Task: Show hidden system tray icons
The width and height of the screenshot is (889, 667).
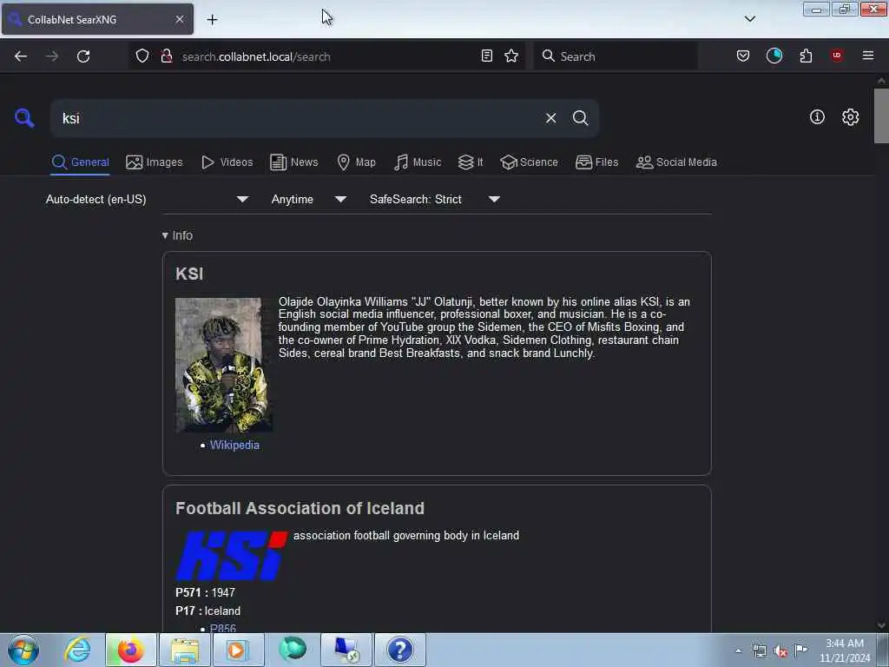Action: (x=738, y=651)
